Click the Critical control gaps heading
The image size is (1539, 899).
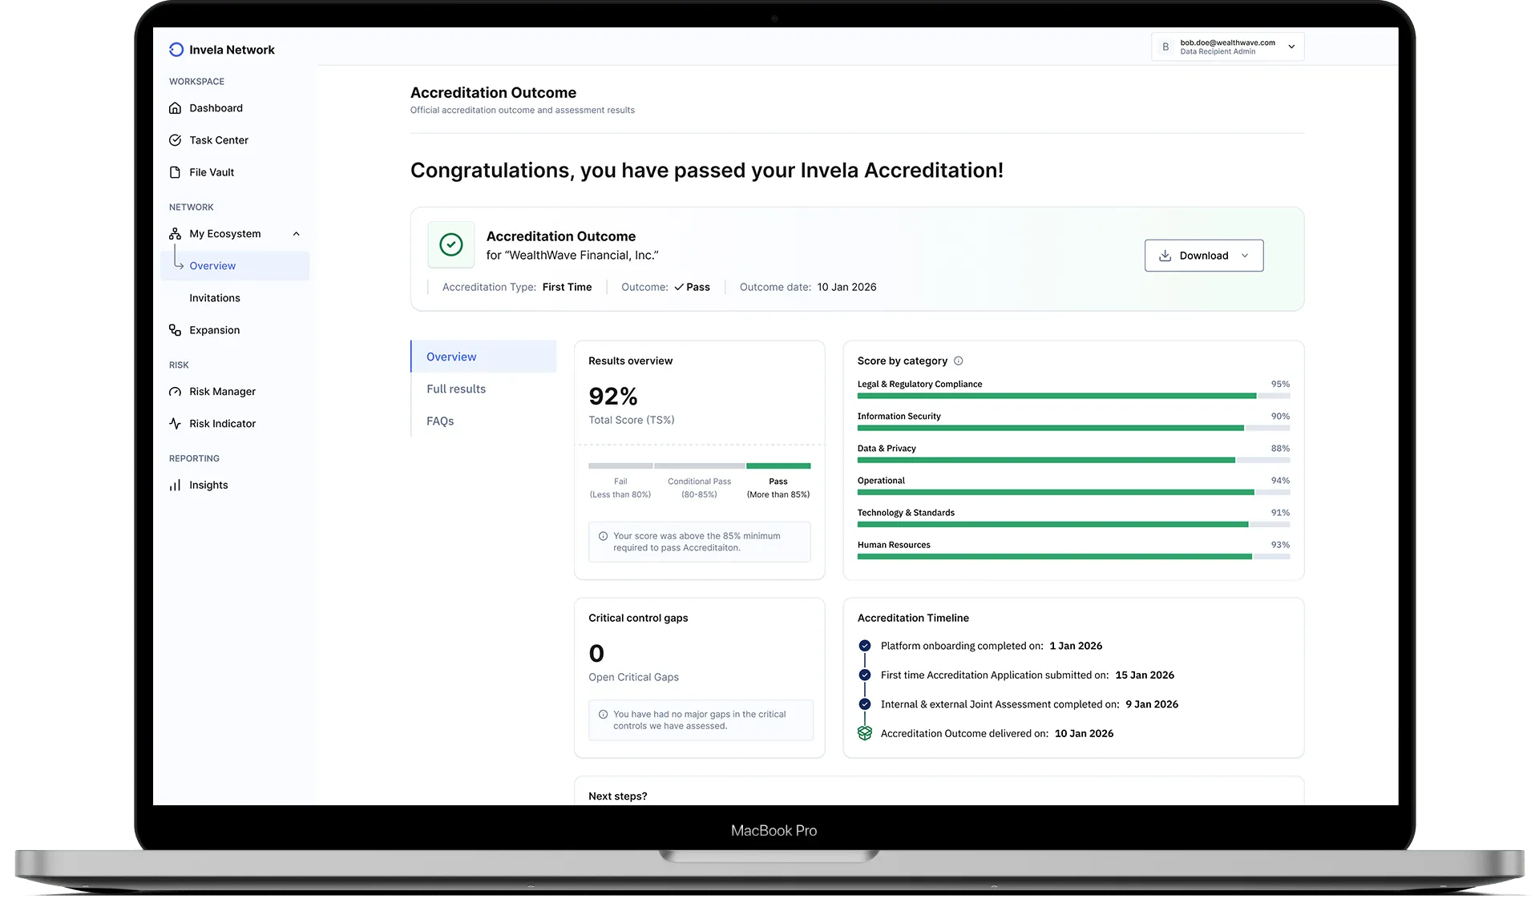(x=638, y=618)
